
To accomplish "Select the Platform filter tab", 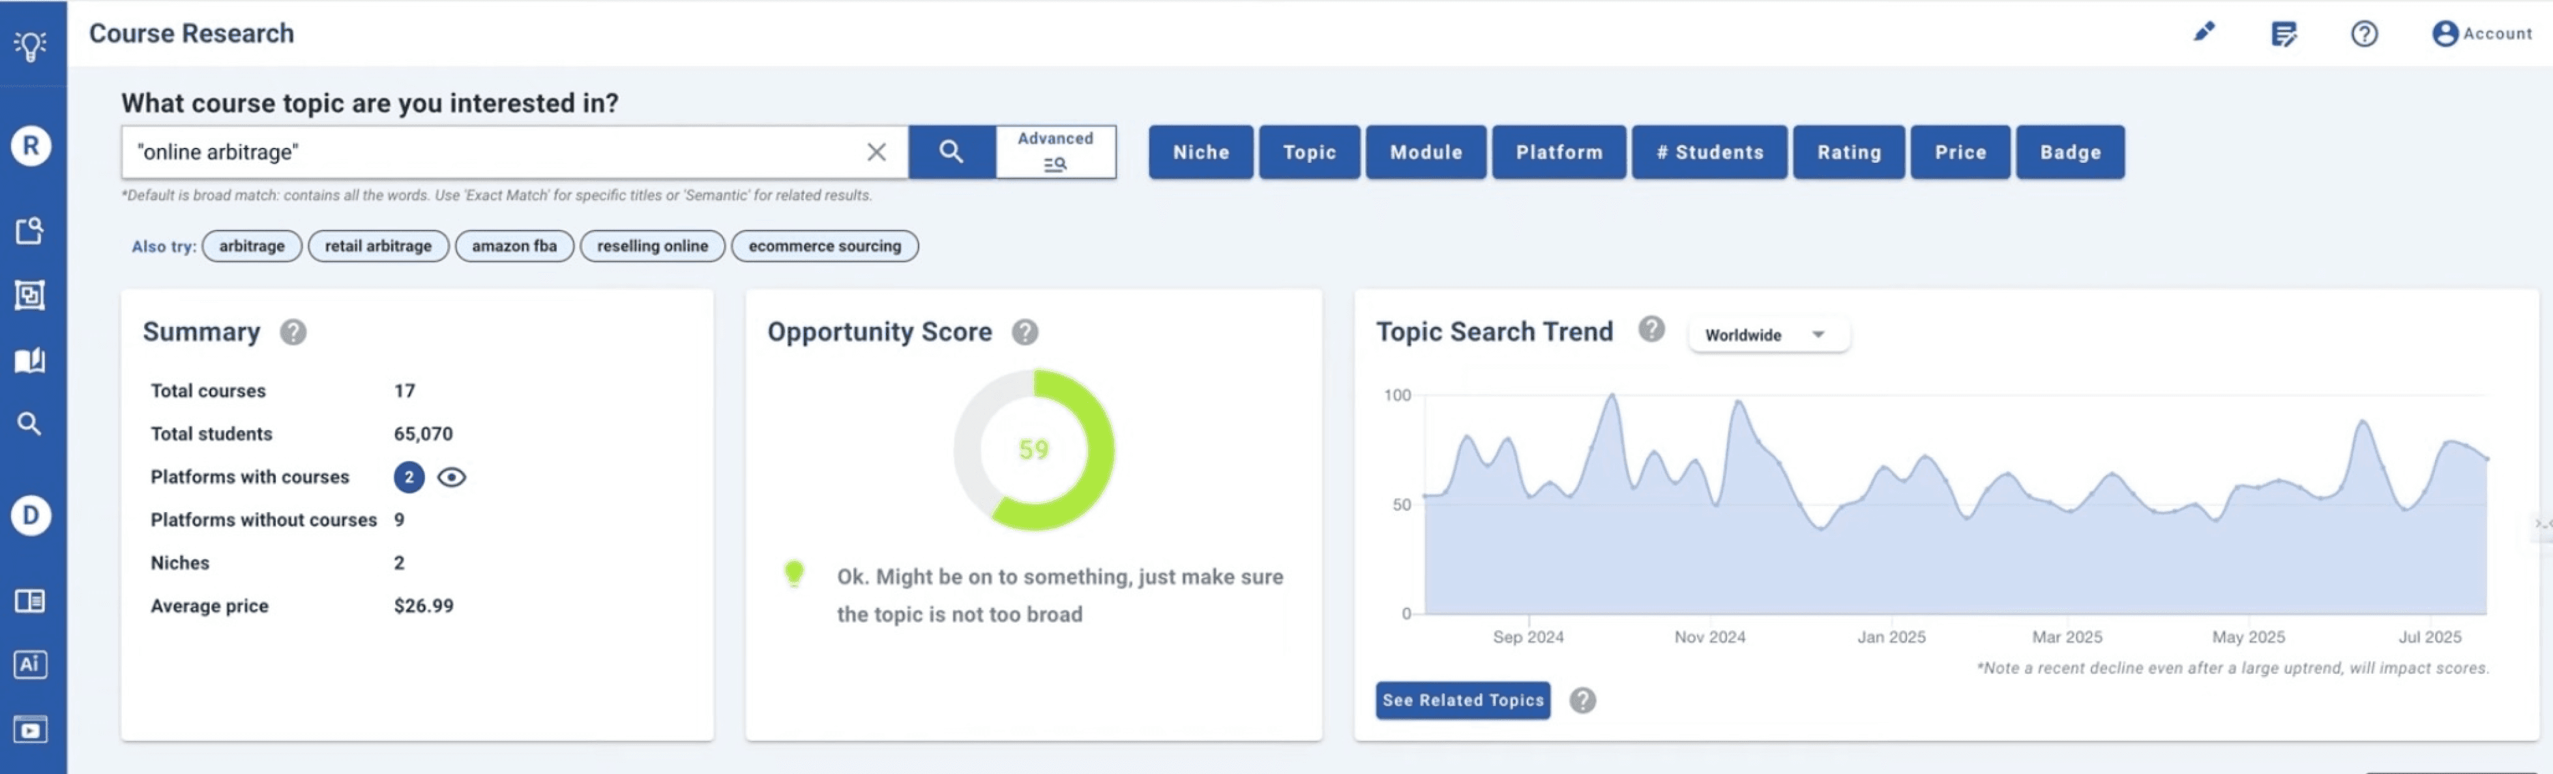I will [x=1558, y=152].
